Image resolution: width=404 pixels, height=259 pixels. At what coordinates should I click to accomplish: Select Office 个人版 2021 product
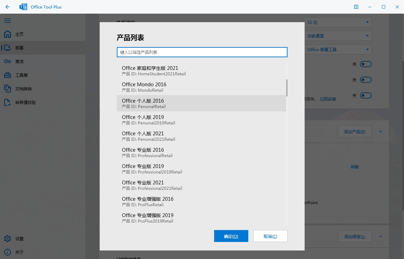pos(201,136)
